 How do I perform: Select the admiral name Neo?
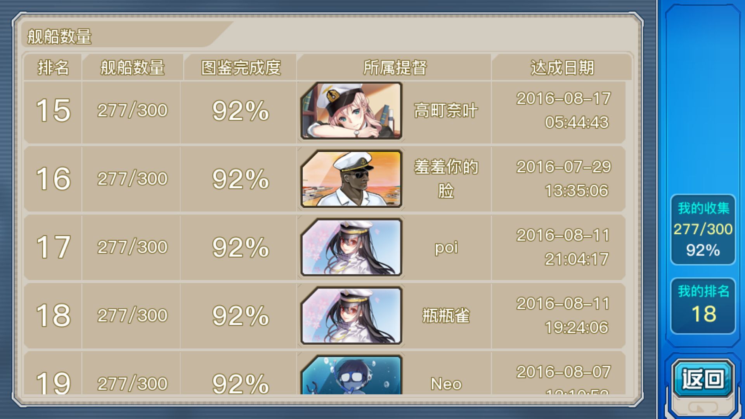coord(446,384)
